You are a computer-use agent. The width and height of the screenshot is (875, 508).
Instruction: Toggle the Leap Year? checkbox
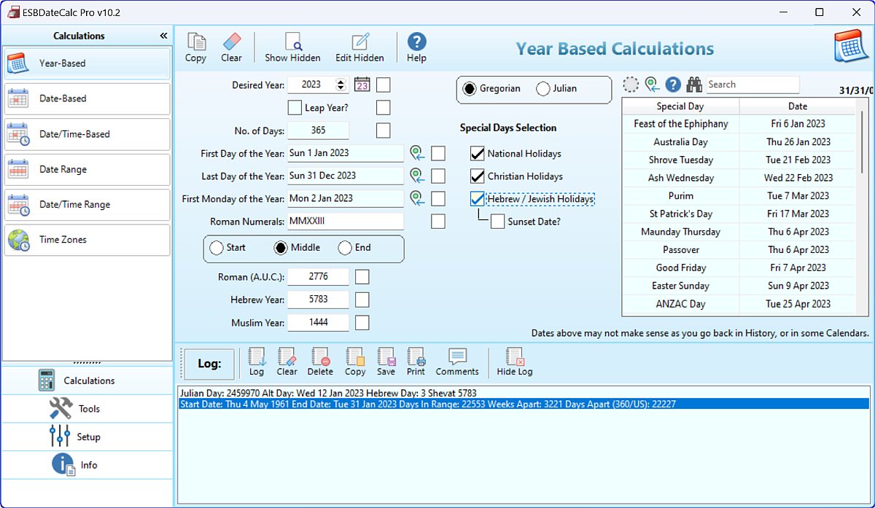pyautogui.click(x=295, y=108)
